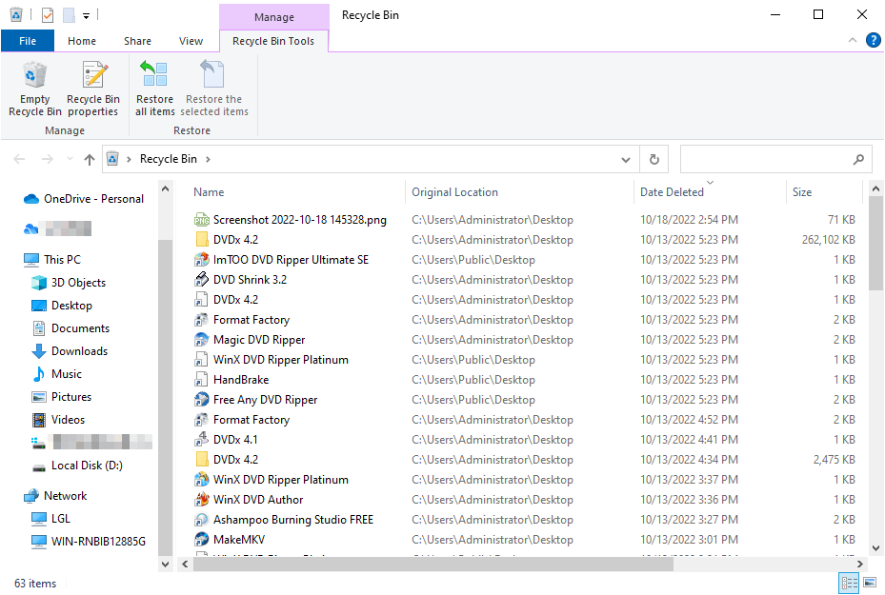This screenshot has height=595, width=885.
Task: Switch to Large icons view layout
Action: (x=870, y=583)
